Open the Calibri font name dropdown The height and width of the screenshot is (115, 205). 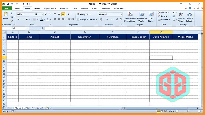click(x=33, y=14)
